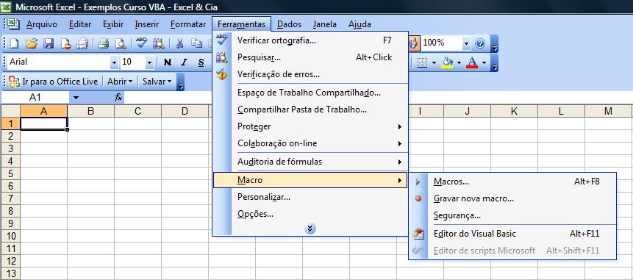Open Fill Color yellow swatch dropdown arrow
633x280 pixels.
click(458, 62)
